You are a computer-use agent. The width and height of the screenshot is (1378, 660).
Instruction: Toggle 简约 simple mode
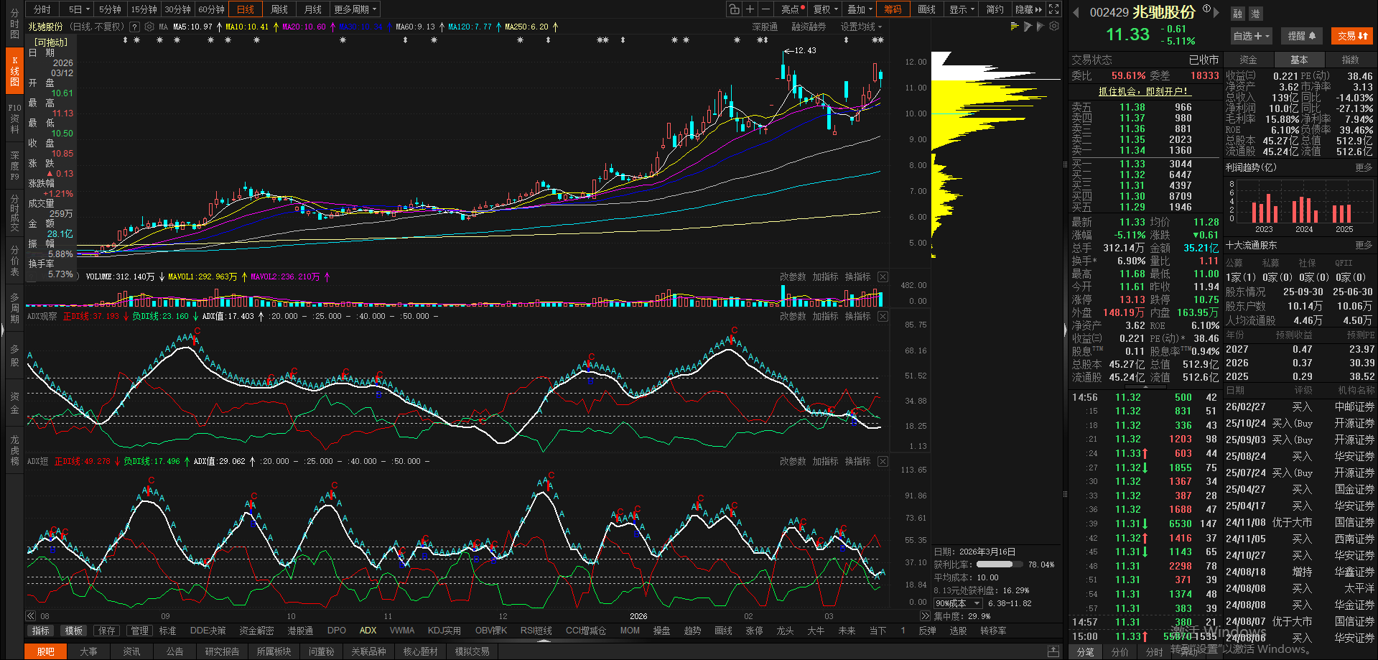pos(995,9)
